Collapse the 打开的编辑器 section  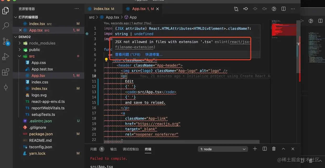point(16,17)
